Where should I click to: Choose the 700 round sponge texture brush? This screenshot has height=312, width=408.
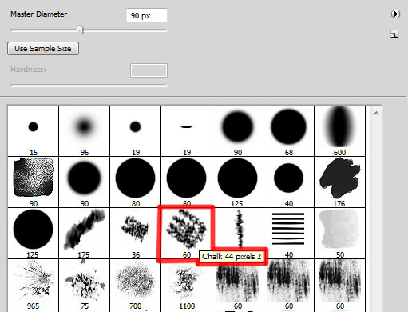[x=135, y=284]
